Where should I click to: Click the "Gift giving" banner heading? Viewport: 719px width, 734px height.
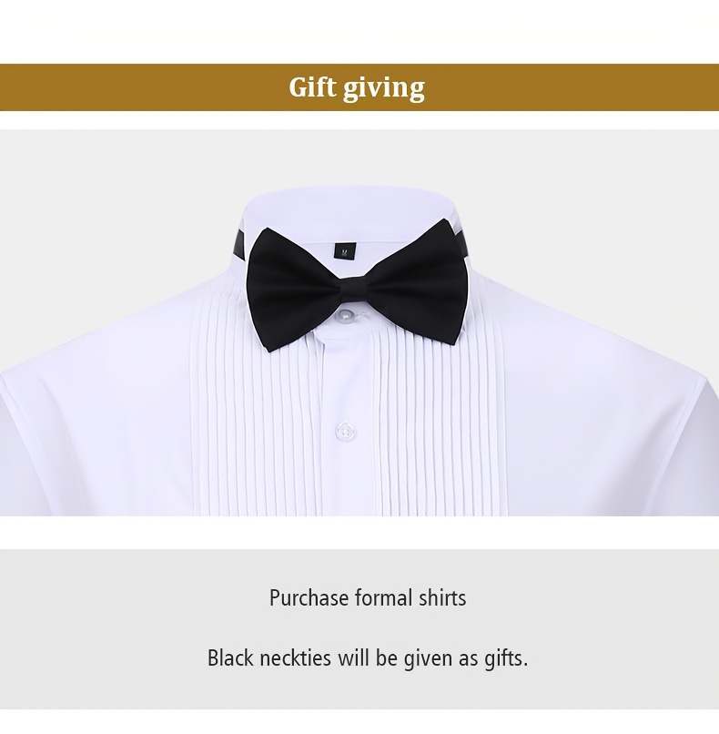(357, 87)
